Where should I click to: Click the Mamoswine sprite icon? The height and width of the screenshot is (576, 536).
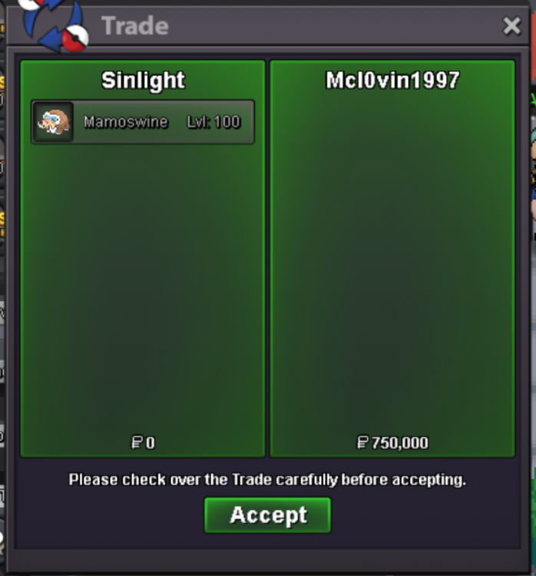pyautogui.click(x=54, y=122)
